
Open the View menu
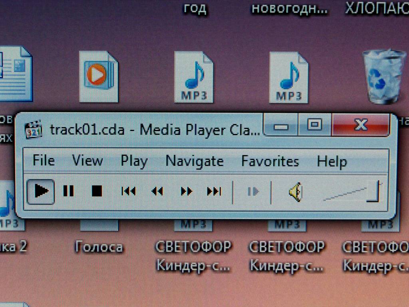[87, 160]
